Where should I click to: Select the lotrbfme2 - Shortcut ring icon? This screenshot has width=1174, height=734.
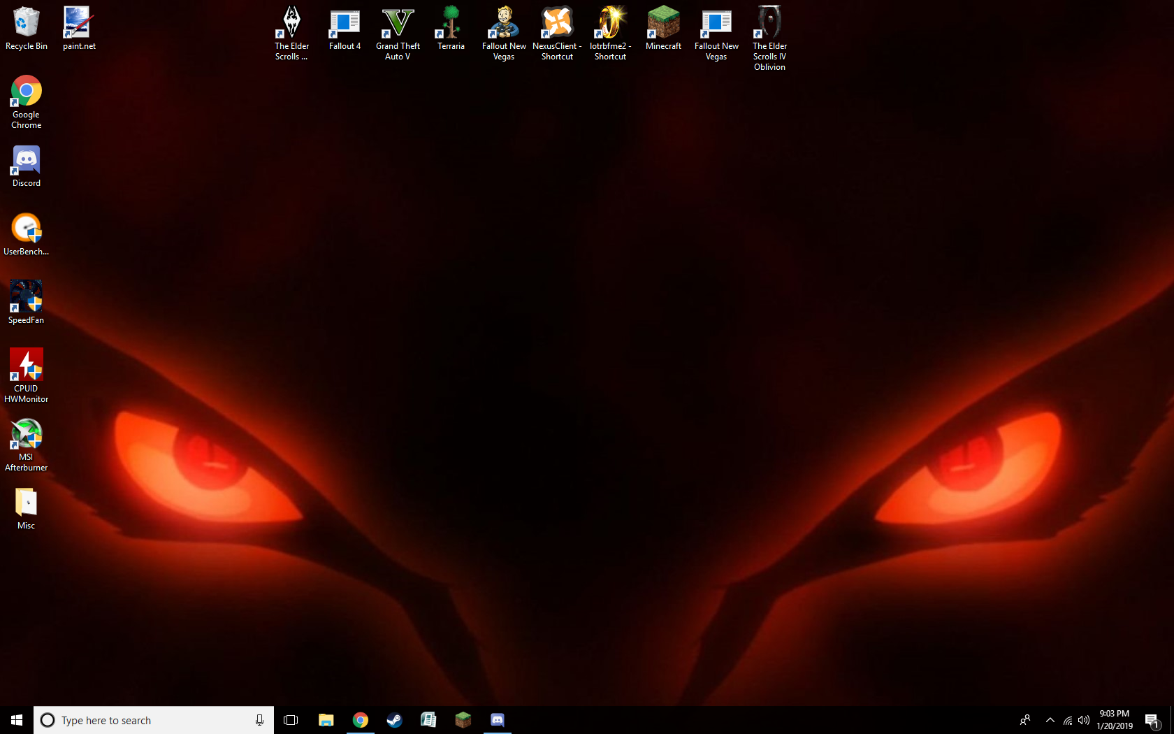click(x=610, y=33)
